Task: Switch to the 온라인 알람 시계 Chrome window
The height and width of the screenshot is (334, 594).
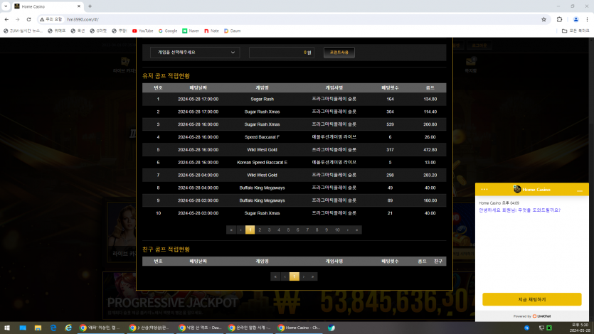Action: (x=249, y=328)
